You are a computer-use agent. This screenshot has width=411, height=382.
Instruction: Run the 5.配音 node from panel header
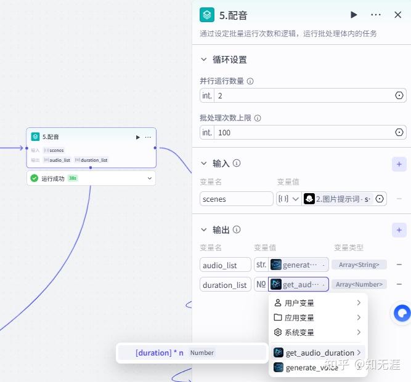354,15
